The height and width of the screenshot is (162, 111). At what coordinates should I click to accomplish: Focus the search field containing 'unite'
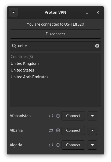pos(55,46)
